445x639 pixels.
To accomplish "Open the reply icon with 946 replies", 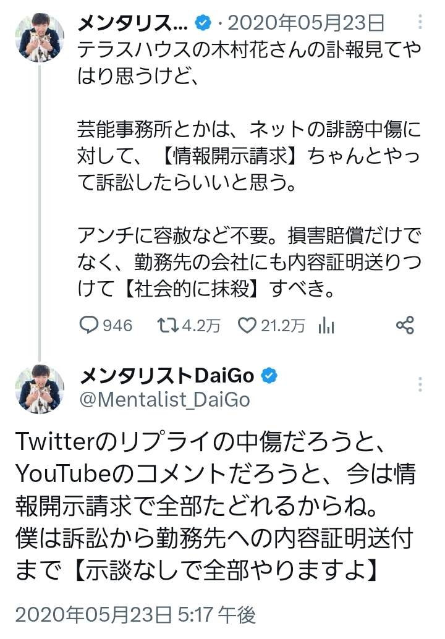I will point(90,325).
